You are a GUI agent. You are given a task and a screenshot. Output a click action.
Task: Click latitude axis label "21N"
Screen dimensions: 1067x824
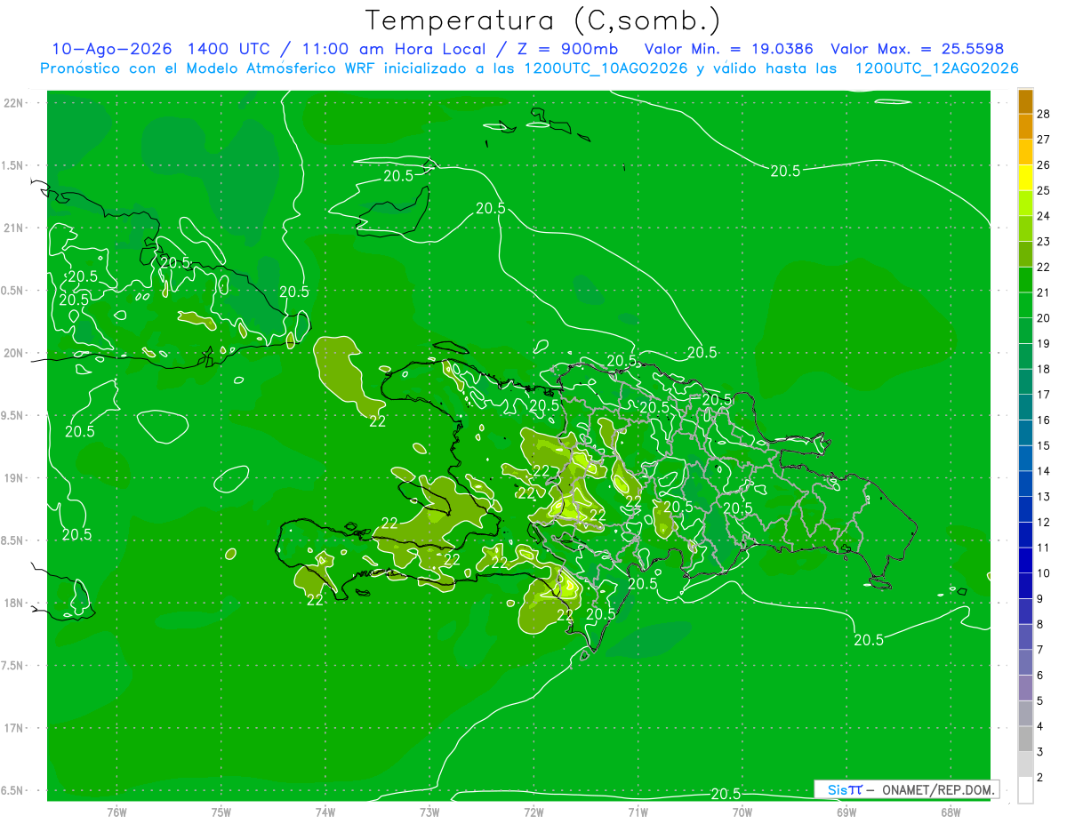pos(12,228)
